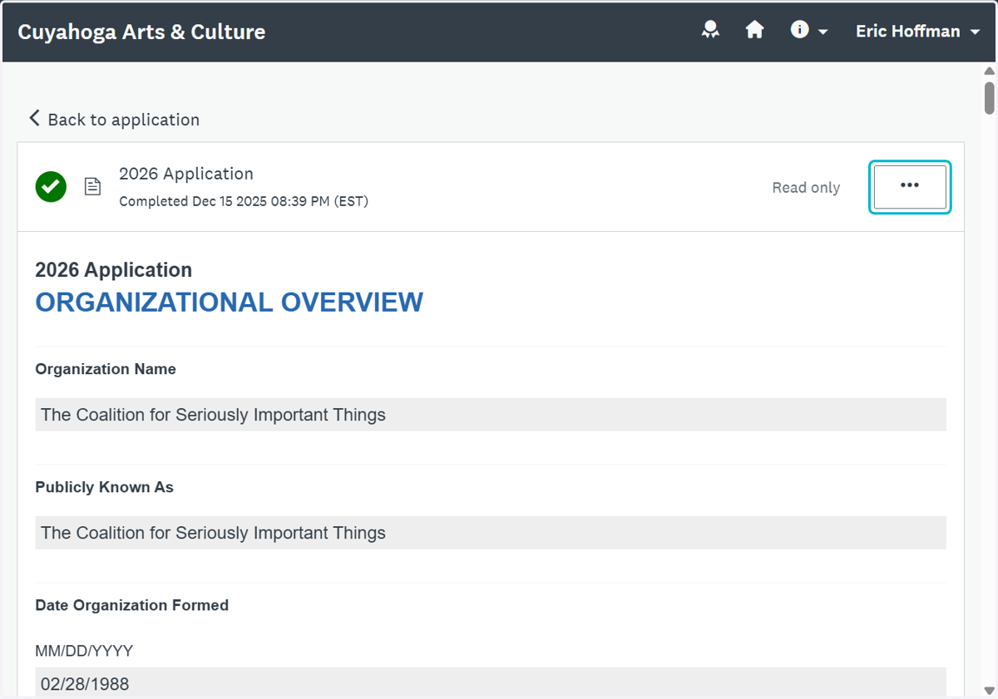Click the Cuyahoga Arts & Culture site title

tap(141, 32)
